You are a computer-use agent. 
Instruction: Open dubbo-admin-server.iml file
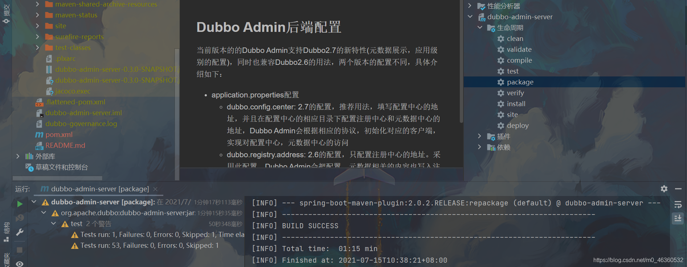coord(83,113)
